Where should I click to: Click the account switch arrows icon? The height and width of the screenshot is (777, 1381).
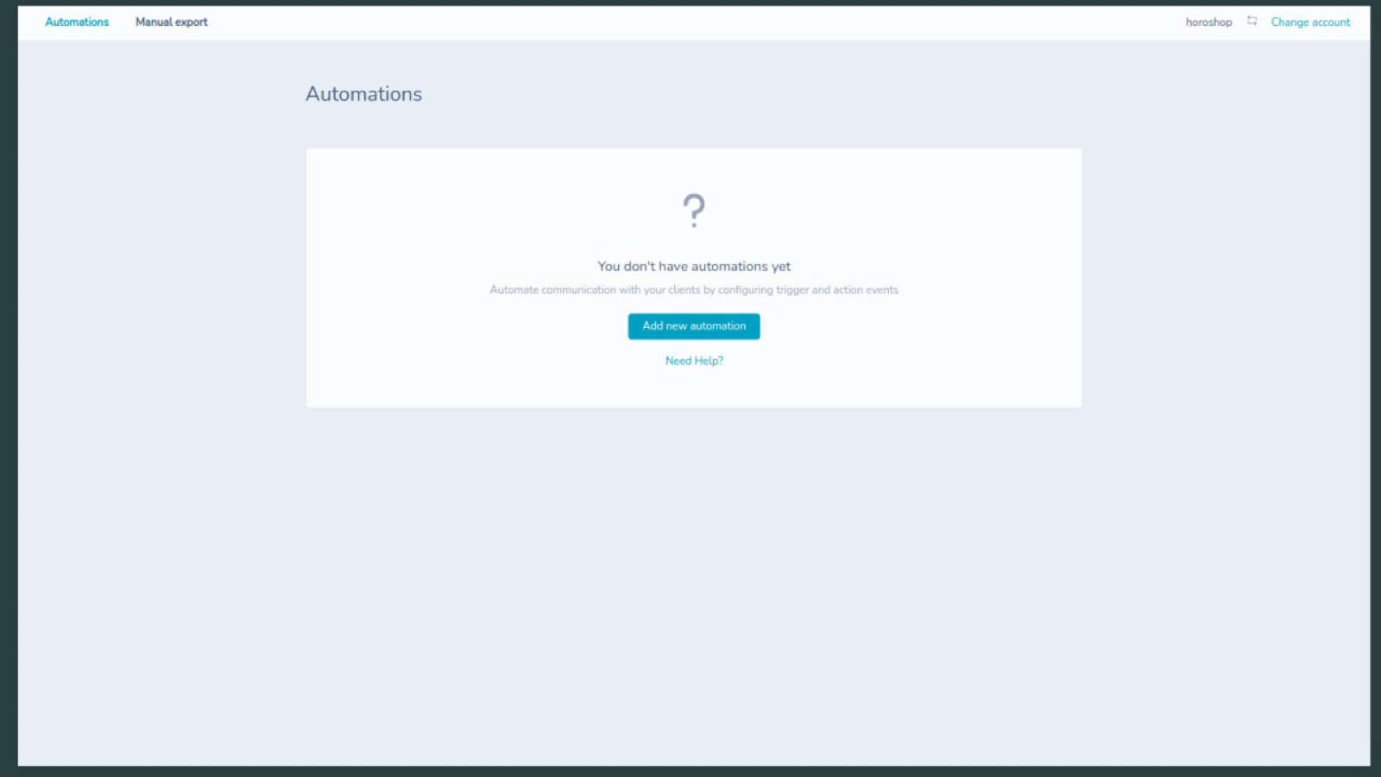pos(1252,22)
